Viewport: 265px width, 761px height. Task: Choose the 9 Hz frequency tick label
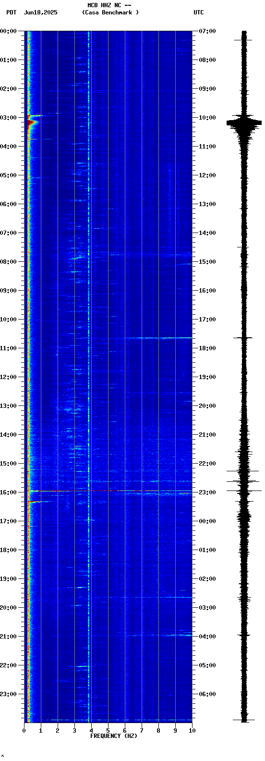point(175,731)
